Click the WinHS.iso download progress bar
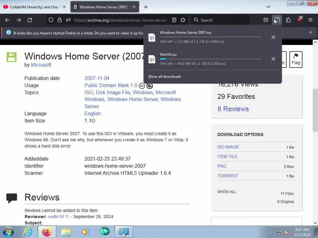 pyautogui.click(x=210, y=59)
